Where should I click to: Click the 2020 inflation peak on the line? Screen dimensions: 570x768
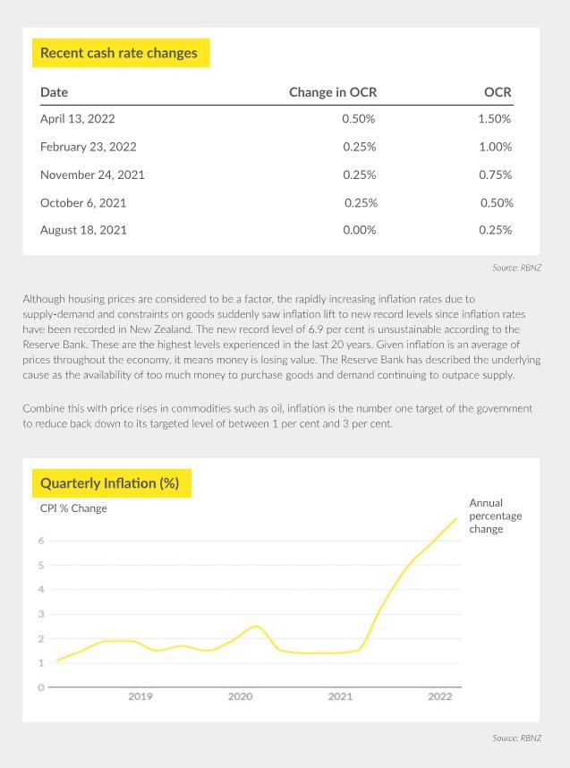(257, 627)
